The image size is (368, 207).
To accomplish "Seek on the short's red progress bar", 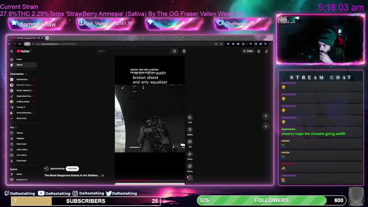I will (150, 181).
